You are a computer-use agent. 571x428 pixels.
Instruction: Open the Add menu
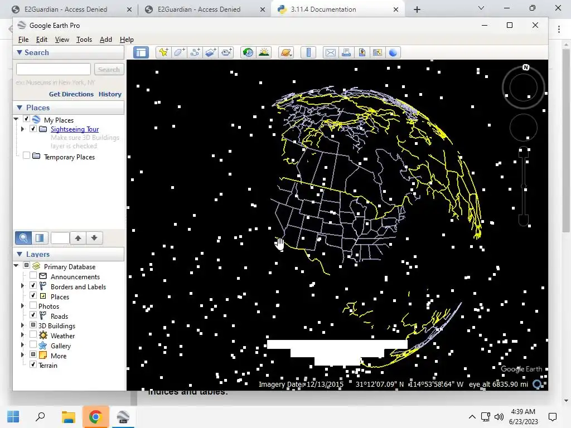106,40
